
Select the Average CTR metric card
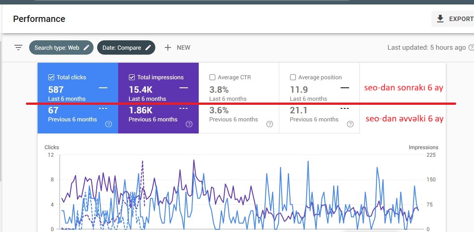239,98
